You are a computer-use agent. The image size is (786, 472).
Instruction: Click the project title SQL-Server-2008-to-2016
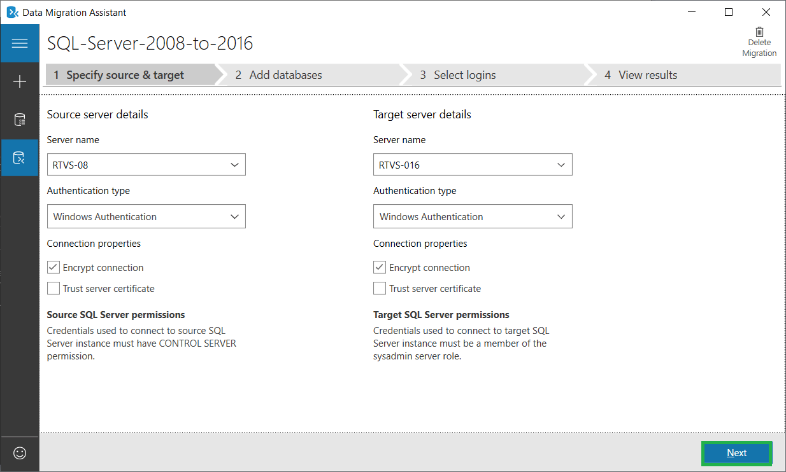(x=150, y=43)
